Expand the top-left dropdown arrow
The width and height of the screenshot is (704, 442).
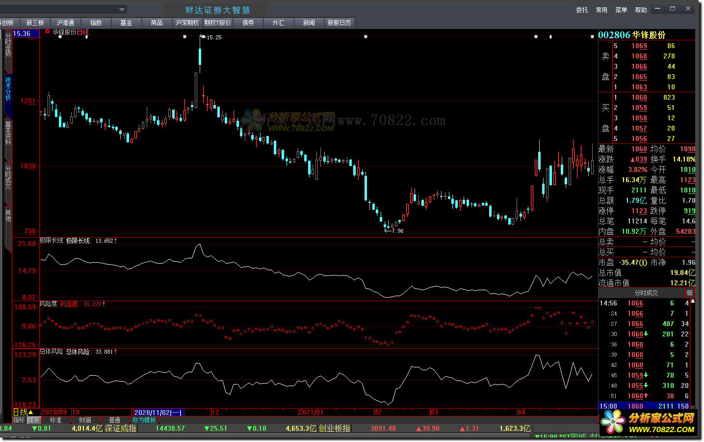tap(122, 9)
